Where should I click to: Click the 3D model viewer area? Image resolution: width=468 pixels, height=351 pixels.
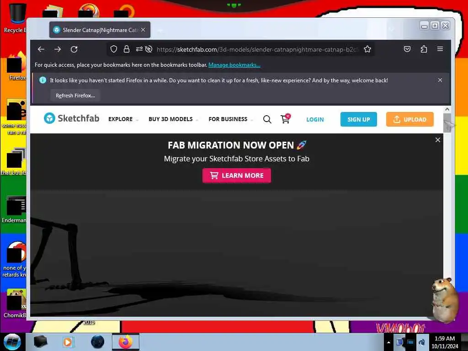point(236,252)
